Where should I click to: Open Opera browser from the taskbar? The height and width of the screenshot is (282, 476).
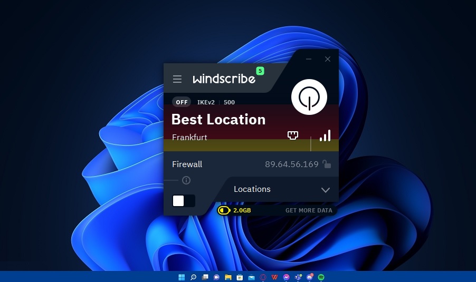point(263,277)
